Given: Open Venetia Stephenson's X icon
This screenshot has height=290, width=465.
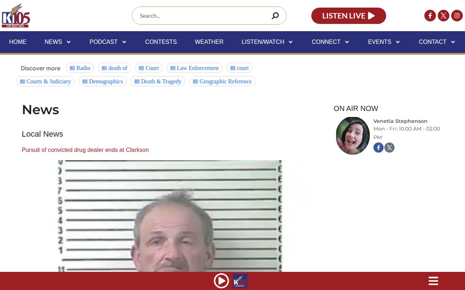Looking at the screenshot, I should click(x=389, y=148).
